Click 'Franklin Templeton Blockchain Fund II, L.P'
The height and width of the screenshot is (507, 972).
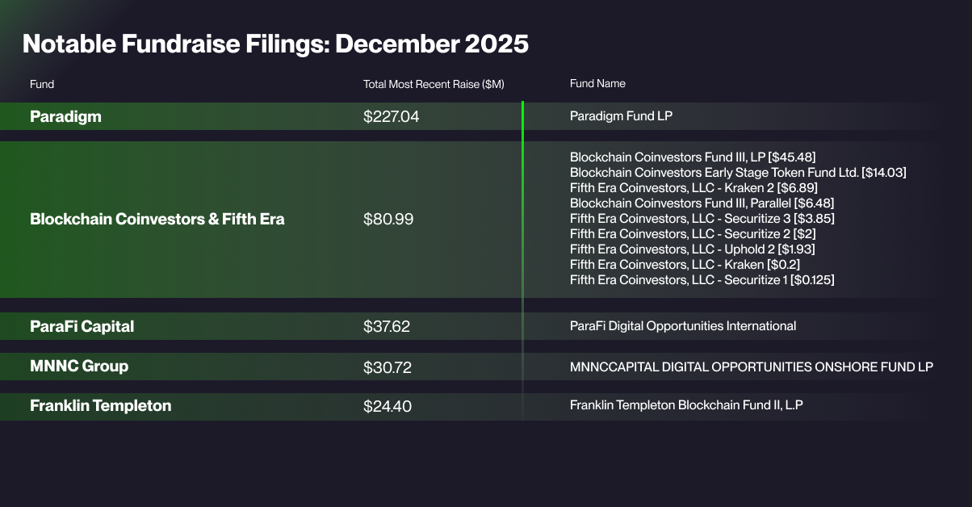point(686,405)
